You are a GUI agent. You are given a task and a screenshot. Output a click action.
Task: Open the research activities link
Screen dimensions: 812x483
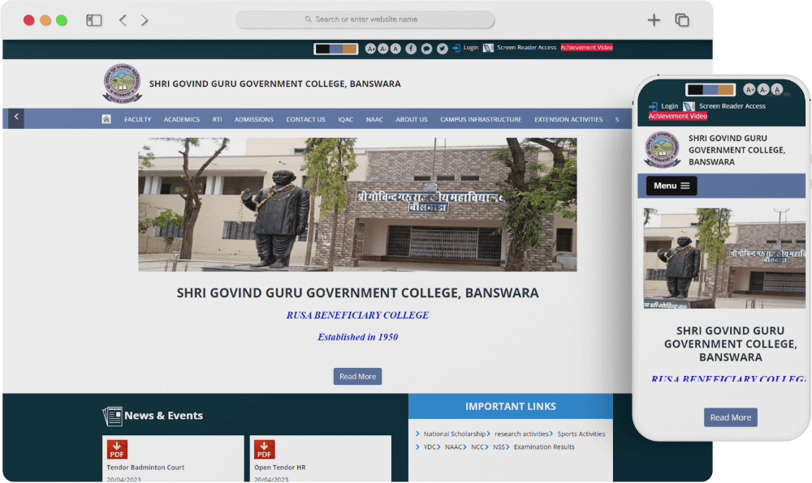[521, 434]
